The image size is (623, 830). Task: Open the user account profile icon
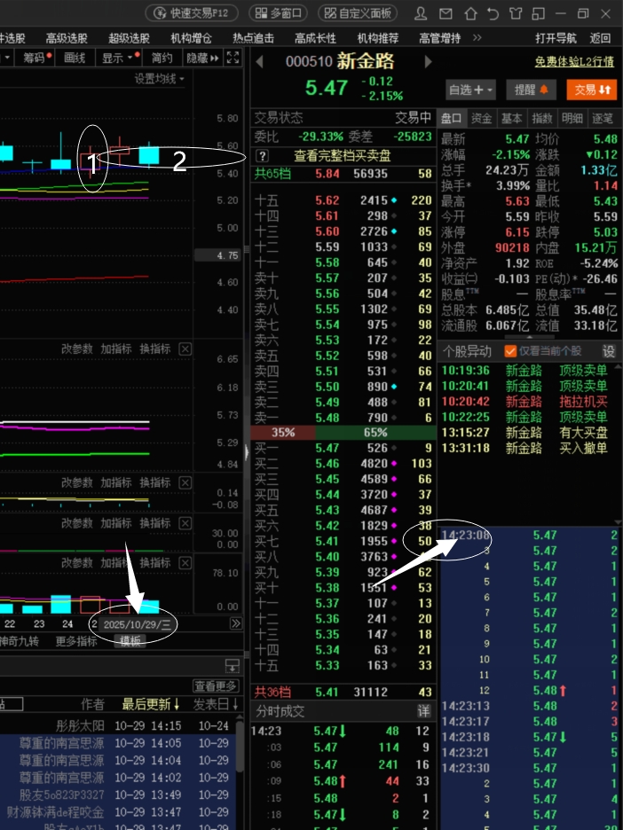point(421,13)
